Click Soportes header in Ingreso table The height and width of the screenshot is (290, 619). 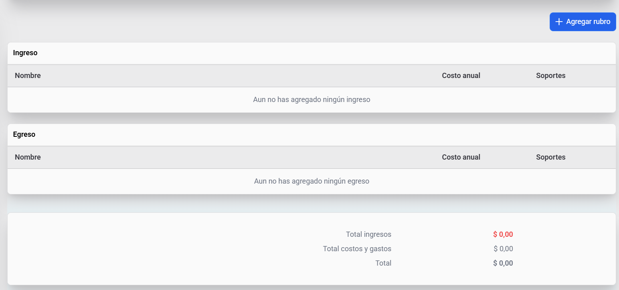click(550, 76)
